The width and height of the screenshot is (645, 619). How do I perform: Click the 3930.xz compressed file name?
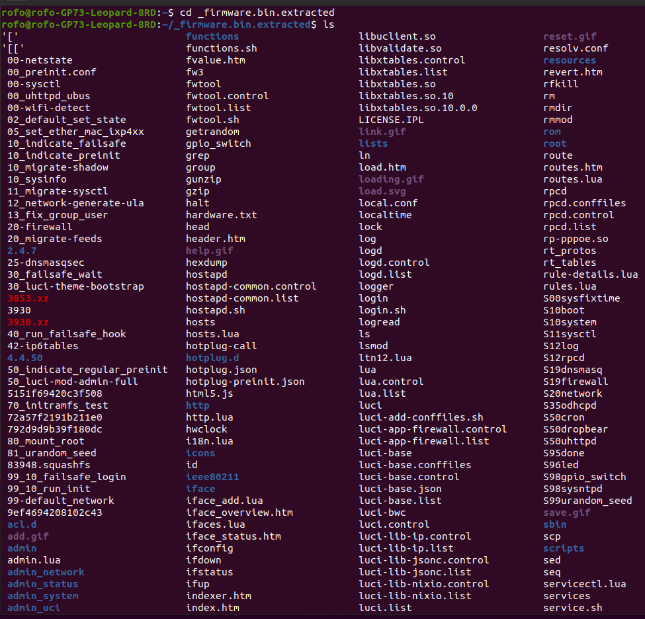tap(27, 322)
